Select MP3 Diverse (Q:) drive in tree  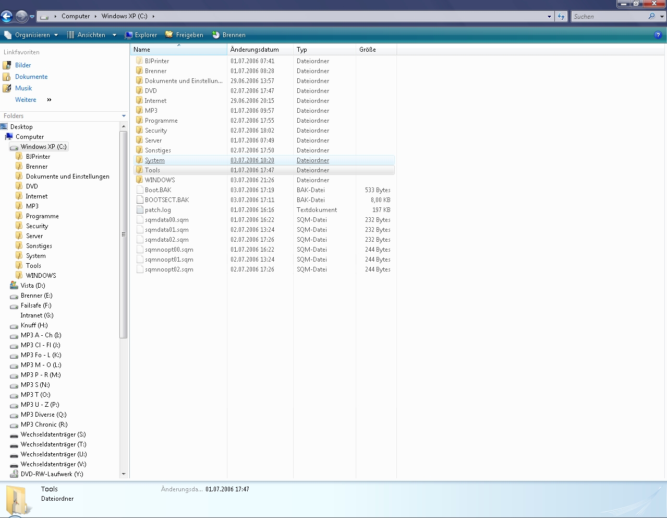click(x=44, y=415)
